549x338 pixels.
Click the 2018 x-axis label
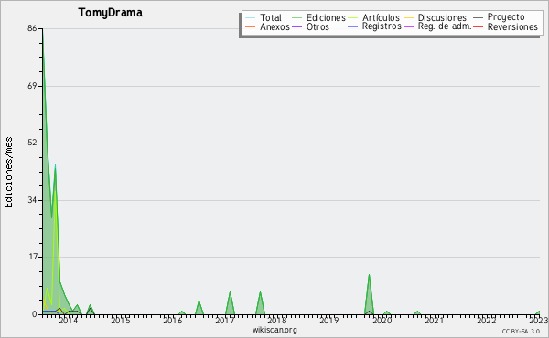277,321
